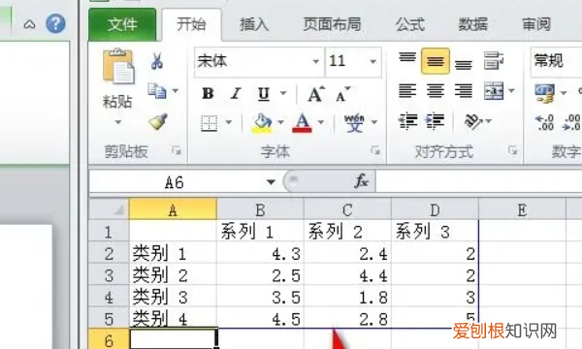This screenshot has height=349, width=582.
Task: Increase decimal places
Action: (x=544, y=123)
